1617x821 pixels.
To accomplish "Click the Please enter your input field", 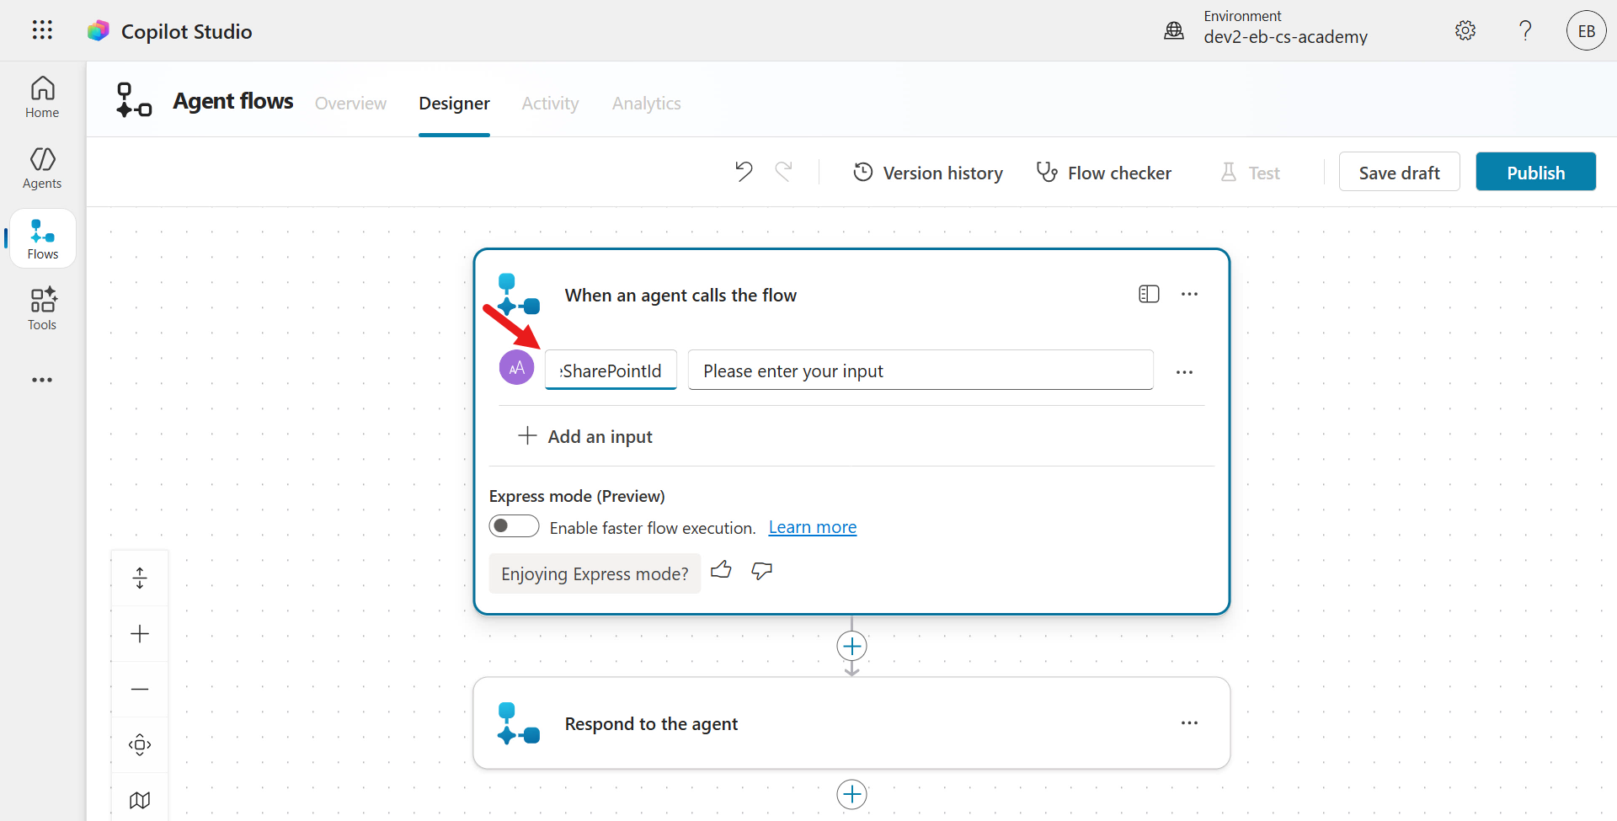I will [921, 371].
